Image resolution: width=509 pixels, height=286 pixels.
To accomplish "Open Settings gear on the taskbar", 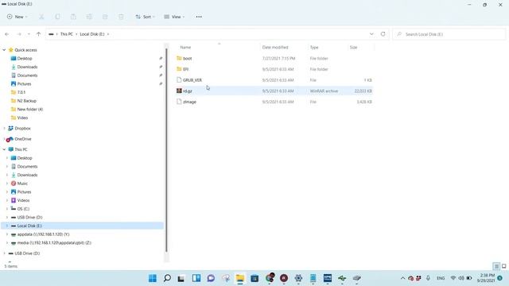I will (x=298, y=278).
